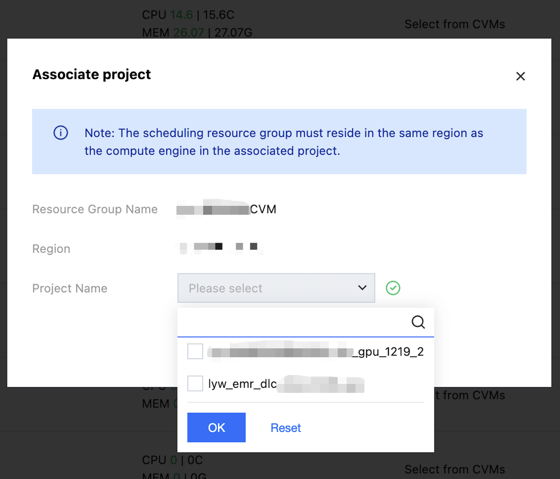Click the "Associate project" dialog title
This screenshot has width=560, height=479.
pos(92,74)
